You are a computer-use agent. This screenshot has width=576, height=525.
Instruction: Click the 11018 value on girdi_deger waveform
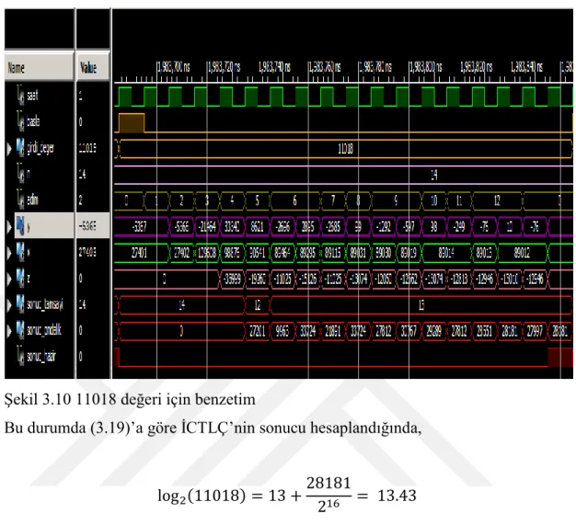345,149
